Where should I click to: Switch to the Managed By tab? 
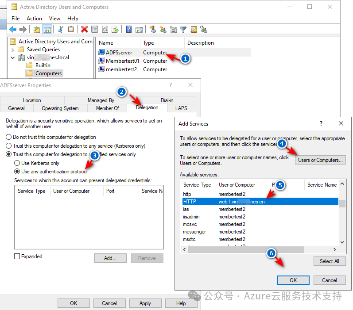point(101,100)
